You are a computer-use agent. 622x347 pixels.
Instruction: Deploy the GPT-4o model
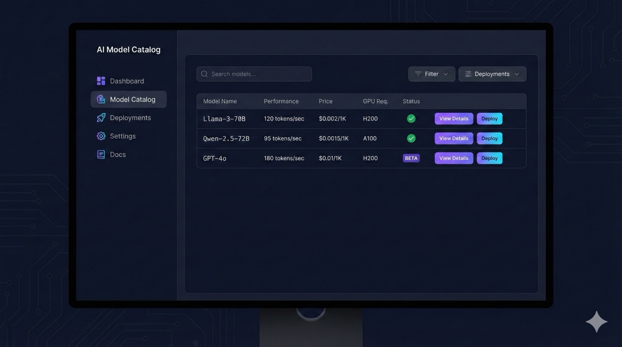click(x=489, y=157)
